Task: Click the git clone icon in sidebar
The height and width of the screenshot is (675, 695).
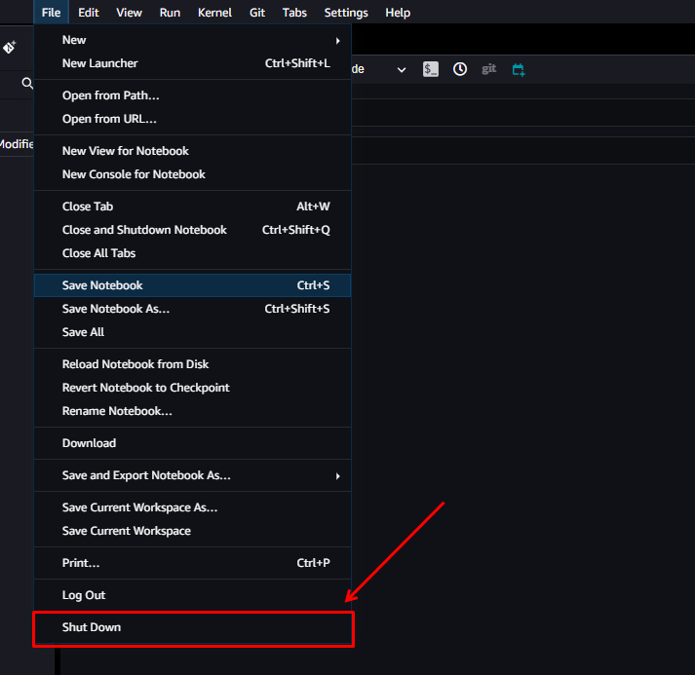Action: [9, 47]
